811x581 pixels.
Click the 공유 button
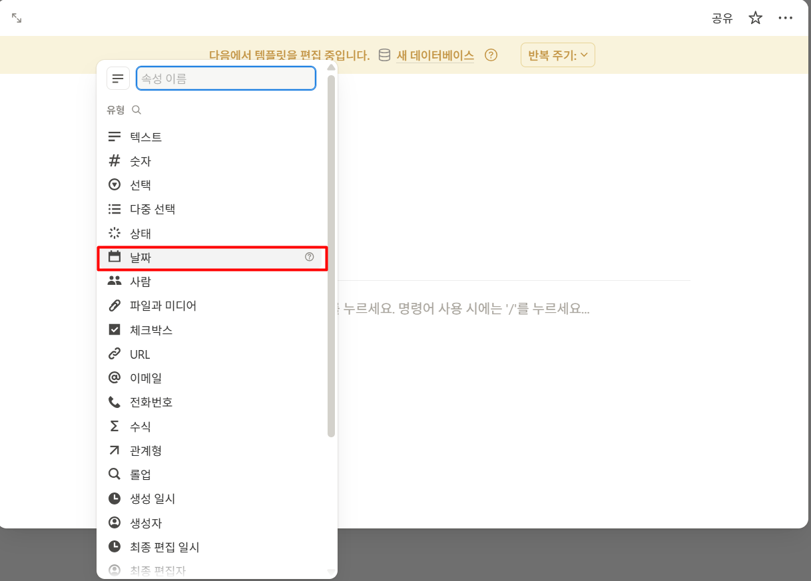tap(722, 18)
